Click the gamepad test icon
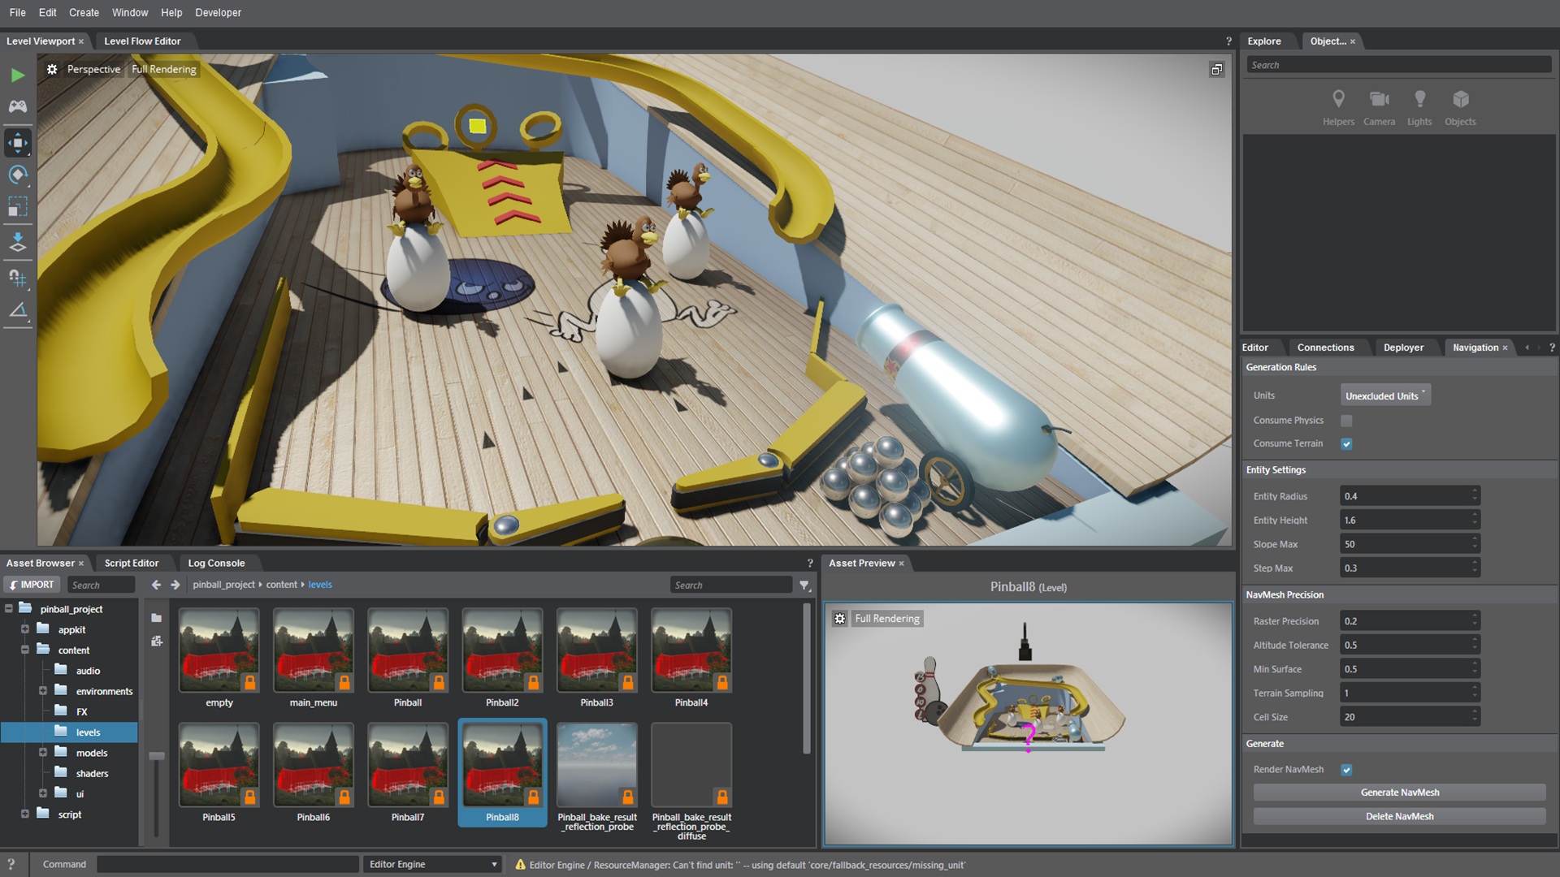 coord(18,106)
